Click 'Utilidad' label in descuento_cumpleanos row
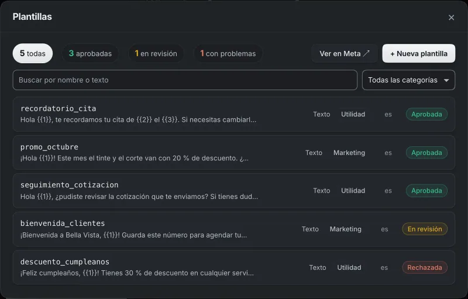Screen dimensions: 468x299 point(349,267)
